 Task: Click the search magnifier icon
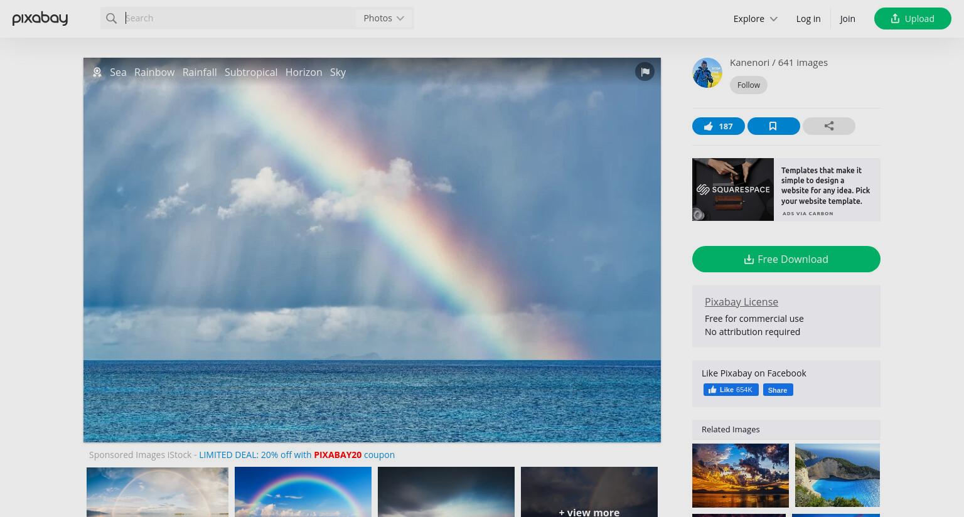click(x=112, y=18)
